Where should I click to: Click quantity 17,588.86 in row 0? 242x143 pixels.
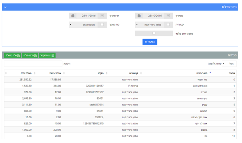tap(55, 80)
